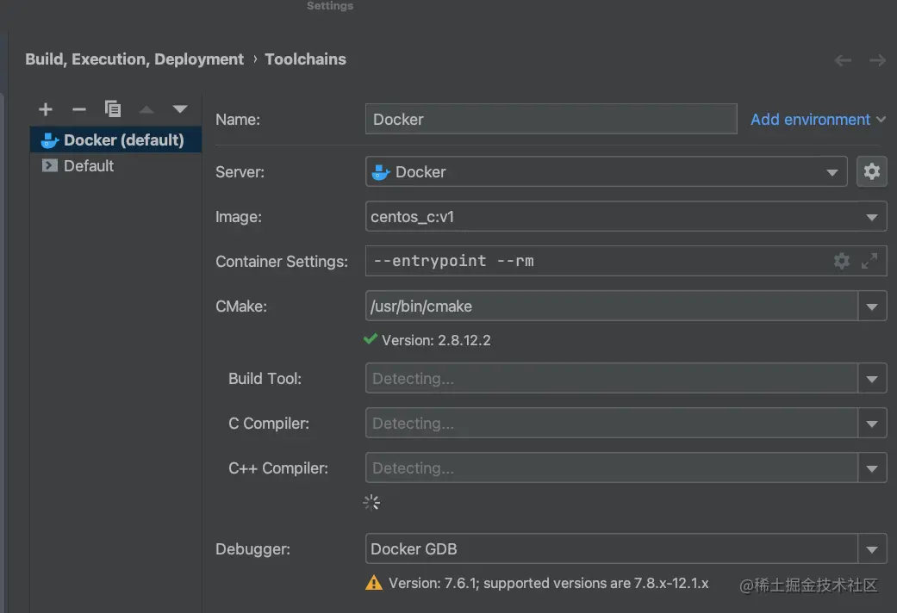The height and width of the screenshot is (613, 897).
Task: Select Docker (default) toolchain
Action: pos(115,140)
